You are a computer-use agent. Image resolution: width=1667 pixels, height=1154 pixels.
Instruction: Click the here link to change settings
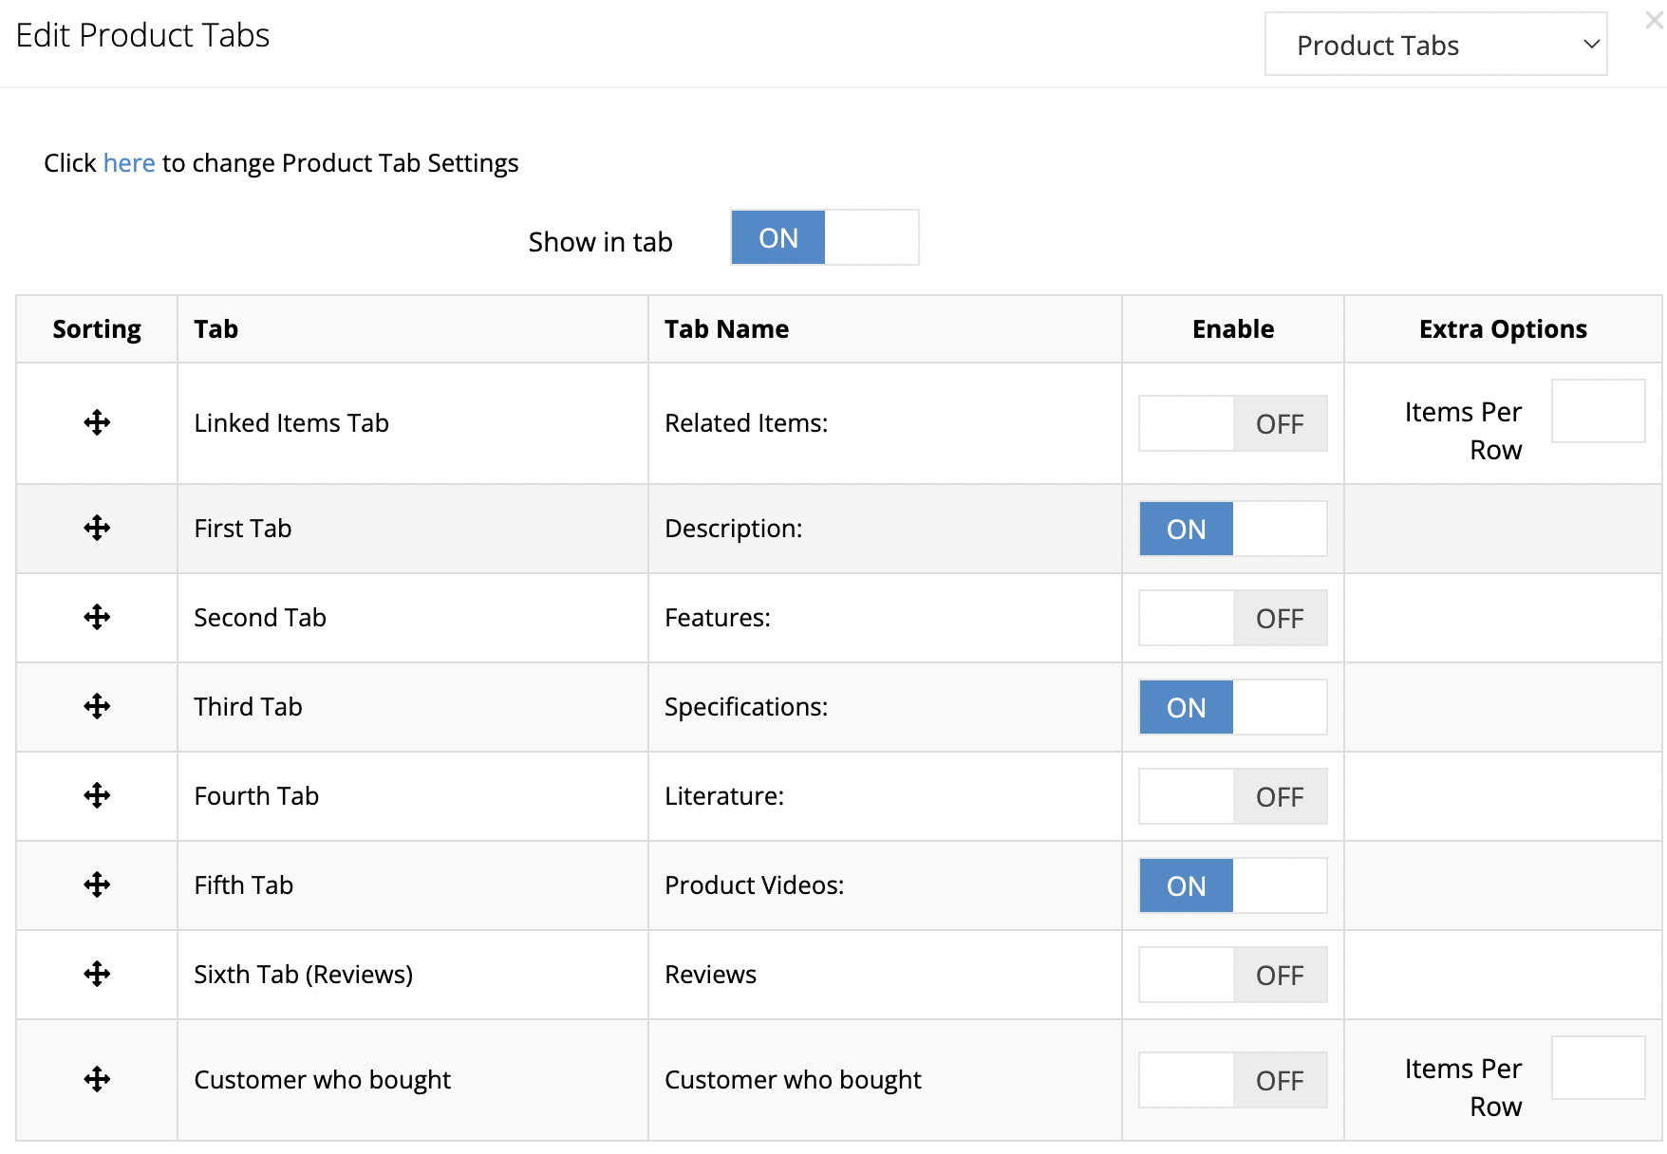(x=129, y=162)
